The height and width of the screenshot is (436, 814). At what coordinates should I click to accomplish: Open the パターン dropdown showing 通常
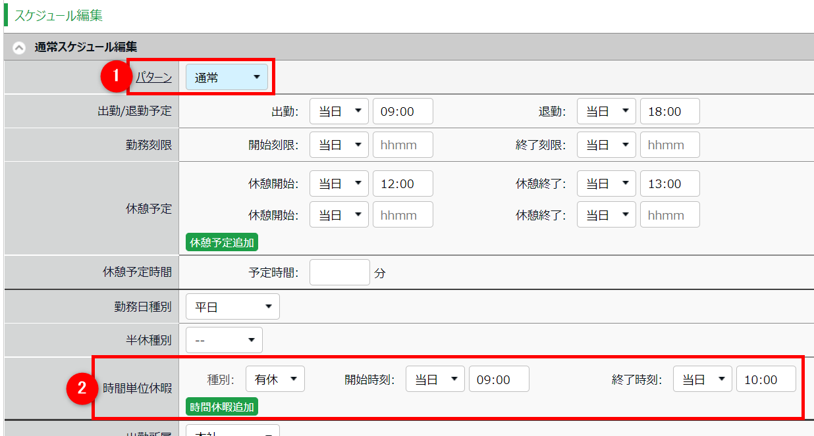tap(227, 78)
